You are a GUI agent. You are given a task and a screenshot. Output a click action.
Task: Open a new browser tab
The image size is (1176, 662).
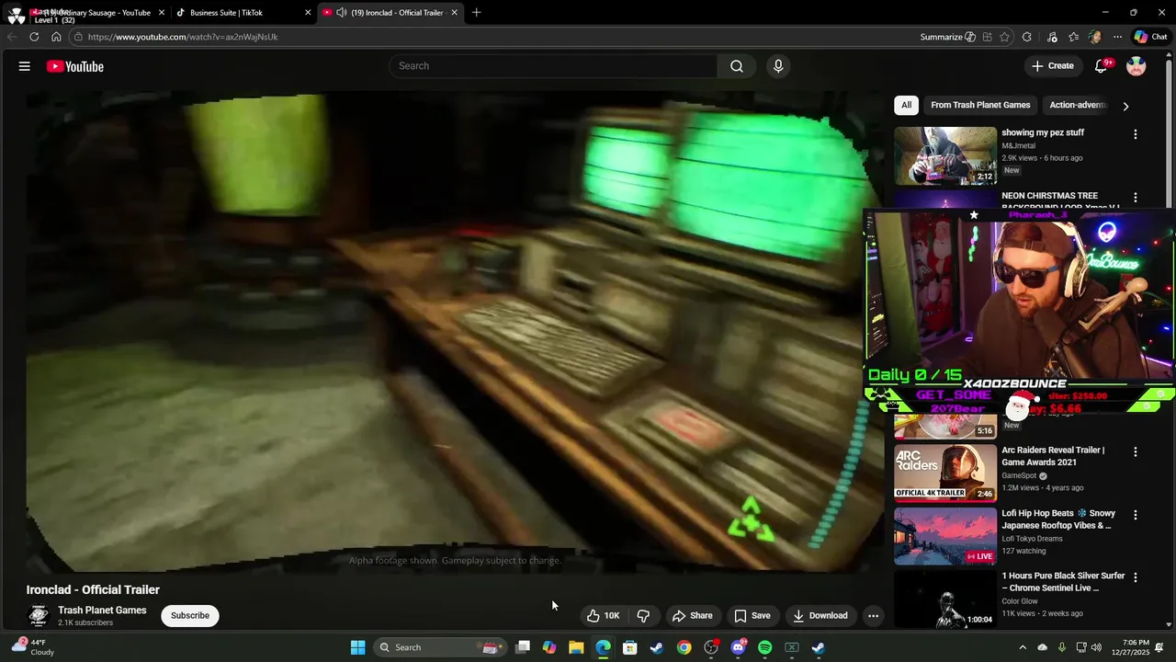click(x=476, y=13)
